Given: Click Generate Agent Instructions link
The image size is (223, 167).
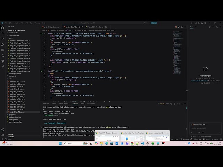Looking at the screenshot, I should pos(199,81).
